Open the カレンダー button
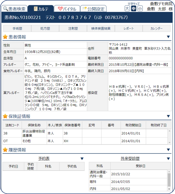The height and width of the screenshot is (194, 175). point(156,28)
